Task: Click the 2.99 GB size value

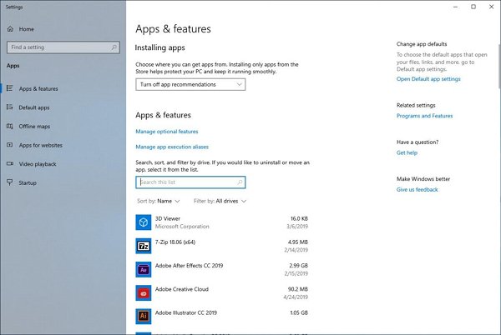Action: pyautogui.click(x=298, y=266)
